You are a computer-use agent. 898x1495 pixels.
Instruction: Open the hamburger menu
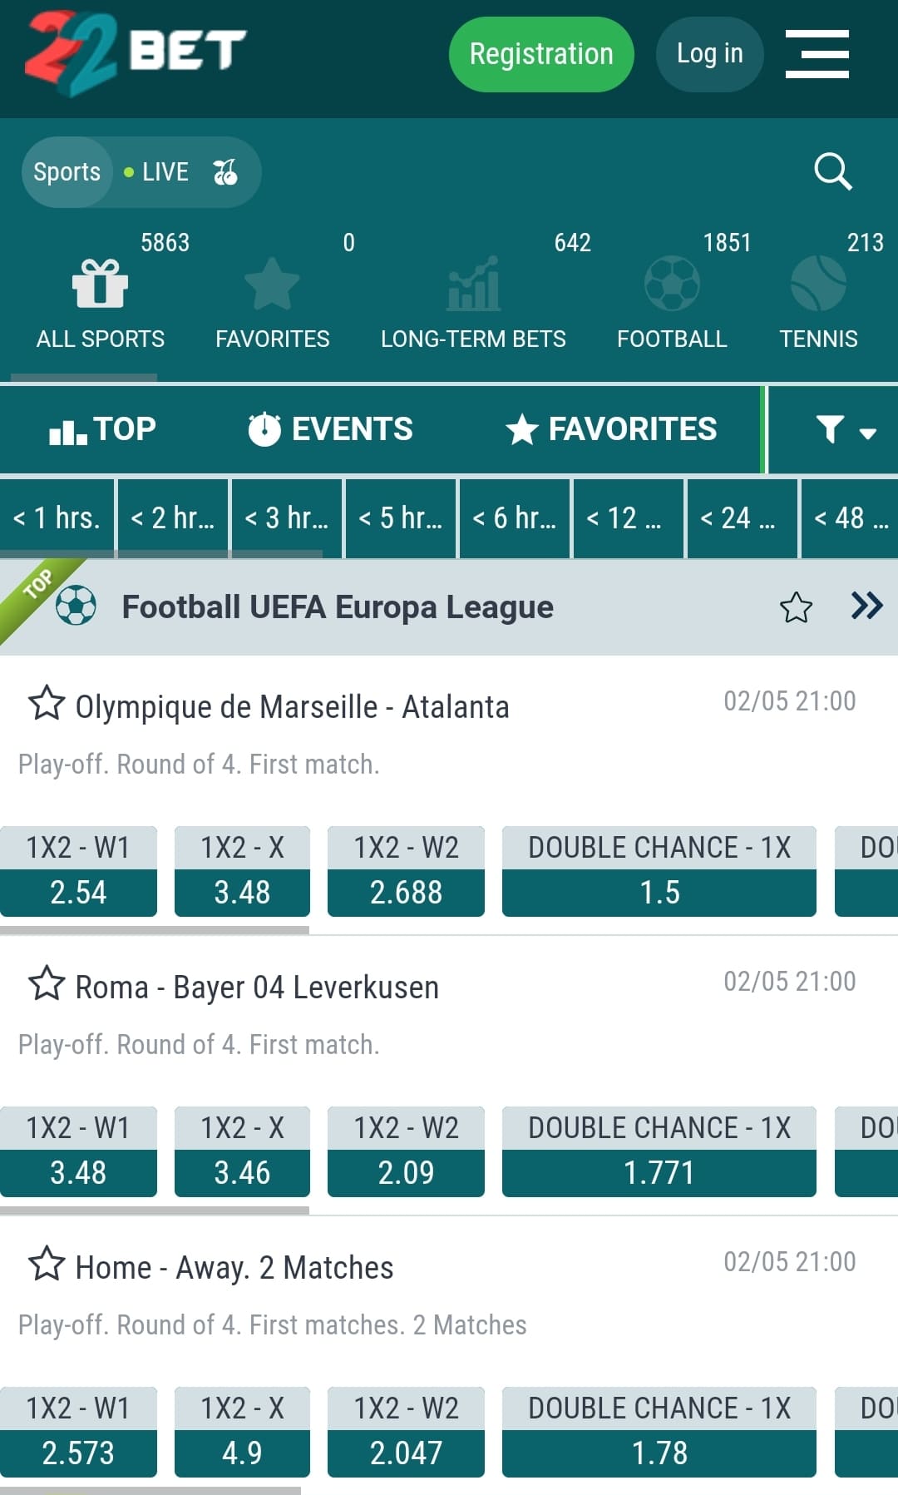pos(817,54)
